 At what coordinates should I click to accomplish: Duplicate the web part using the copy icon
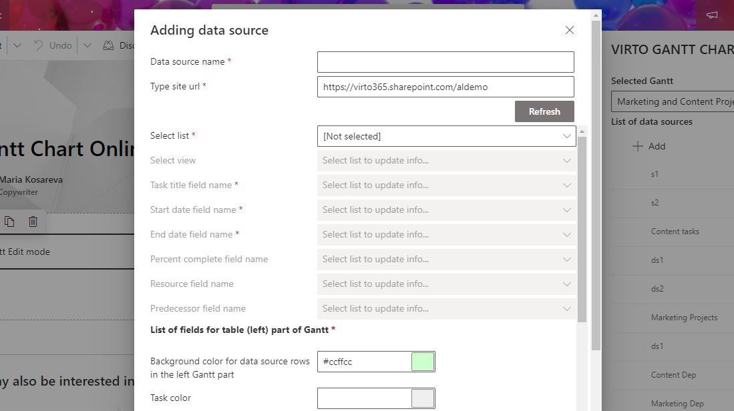9,221
